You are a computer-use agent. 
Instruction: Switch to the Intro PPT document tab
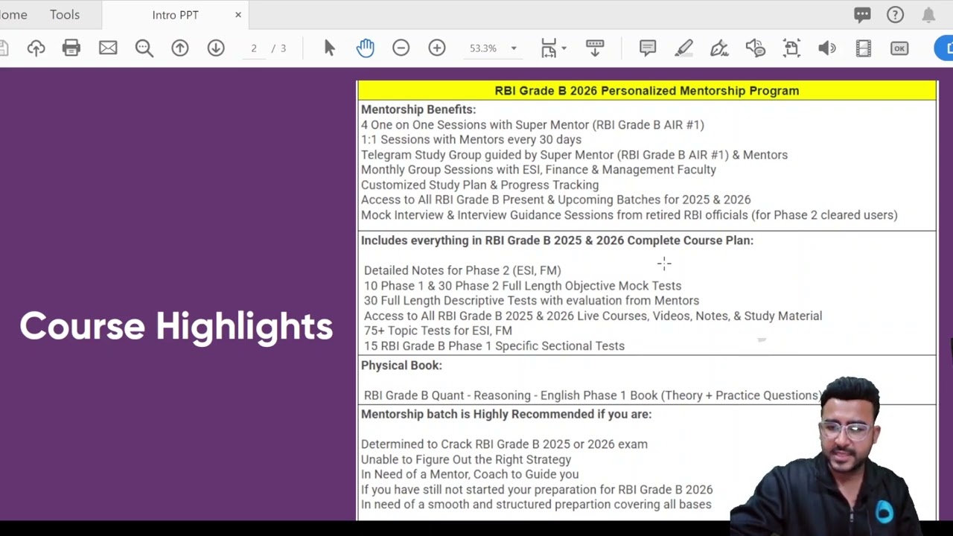175,15
